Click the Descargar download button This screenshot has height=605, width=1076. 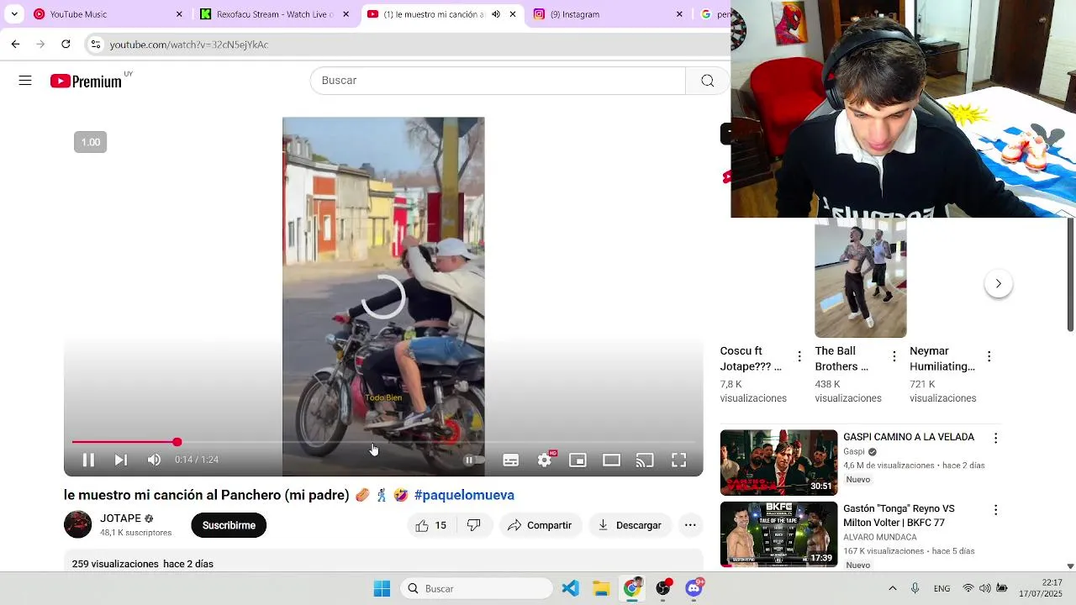tap(630, 525)
